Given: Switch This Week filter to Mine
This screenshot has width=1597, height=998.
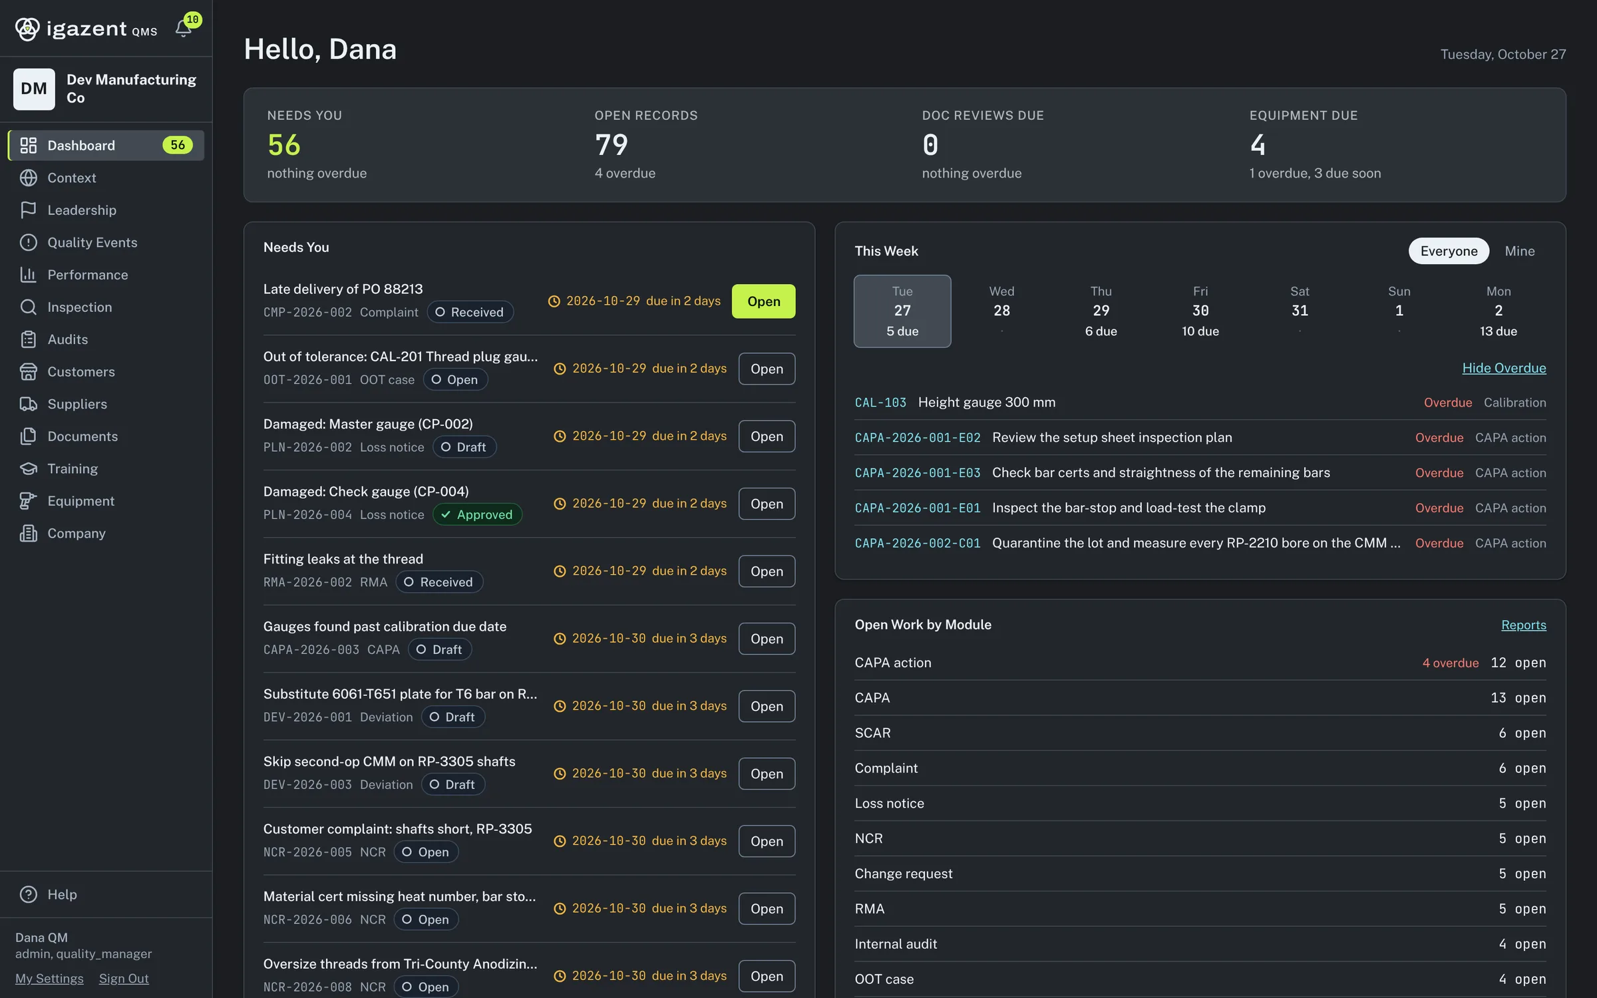Looking at the screenshot, I should pos(1520,251).
